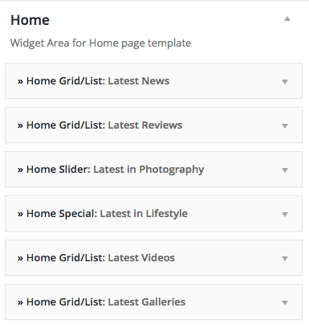The image size is (309, 328).
Task: Click the Home Special bold label
Action: click(x=62, y=214)
